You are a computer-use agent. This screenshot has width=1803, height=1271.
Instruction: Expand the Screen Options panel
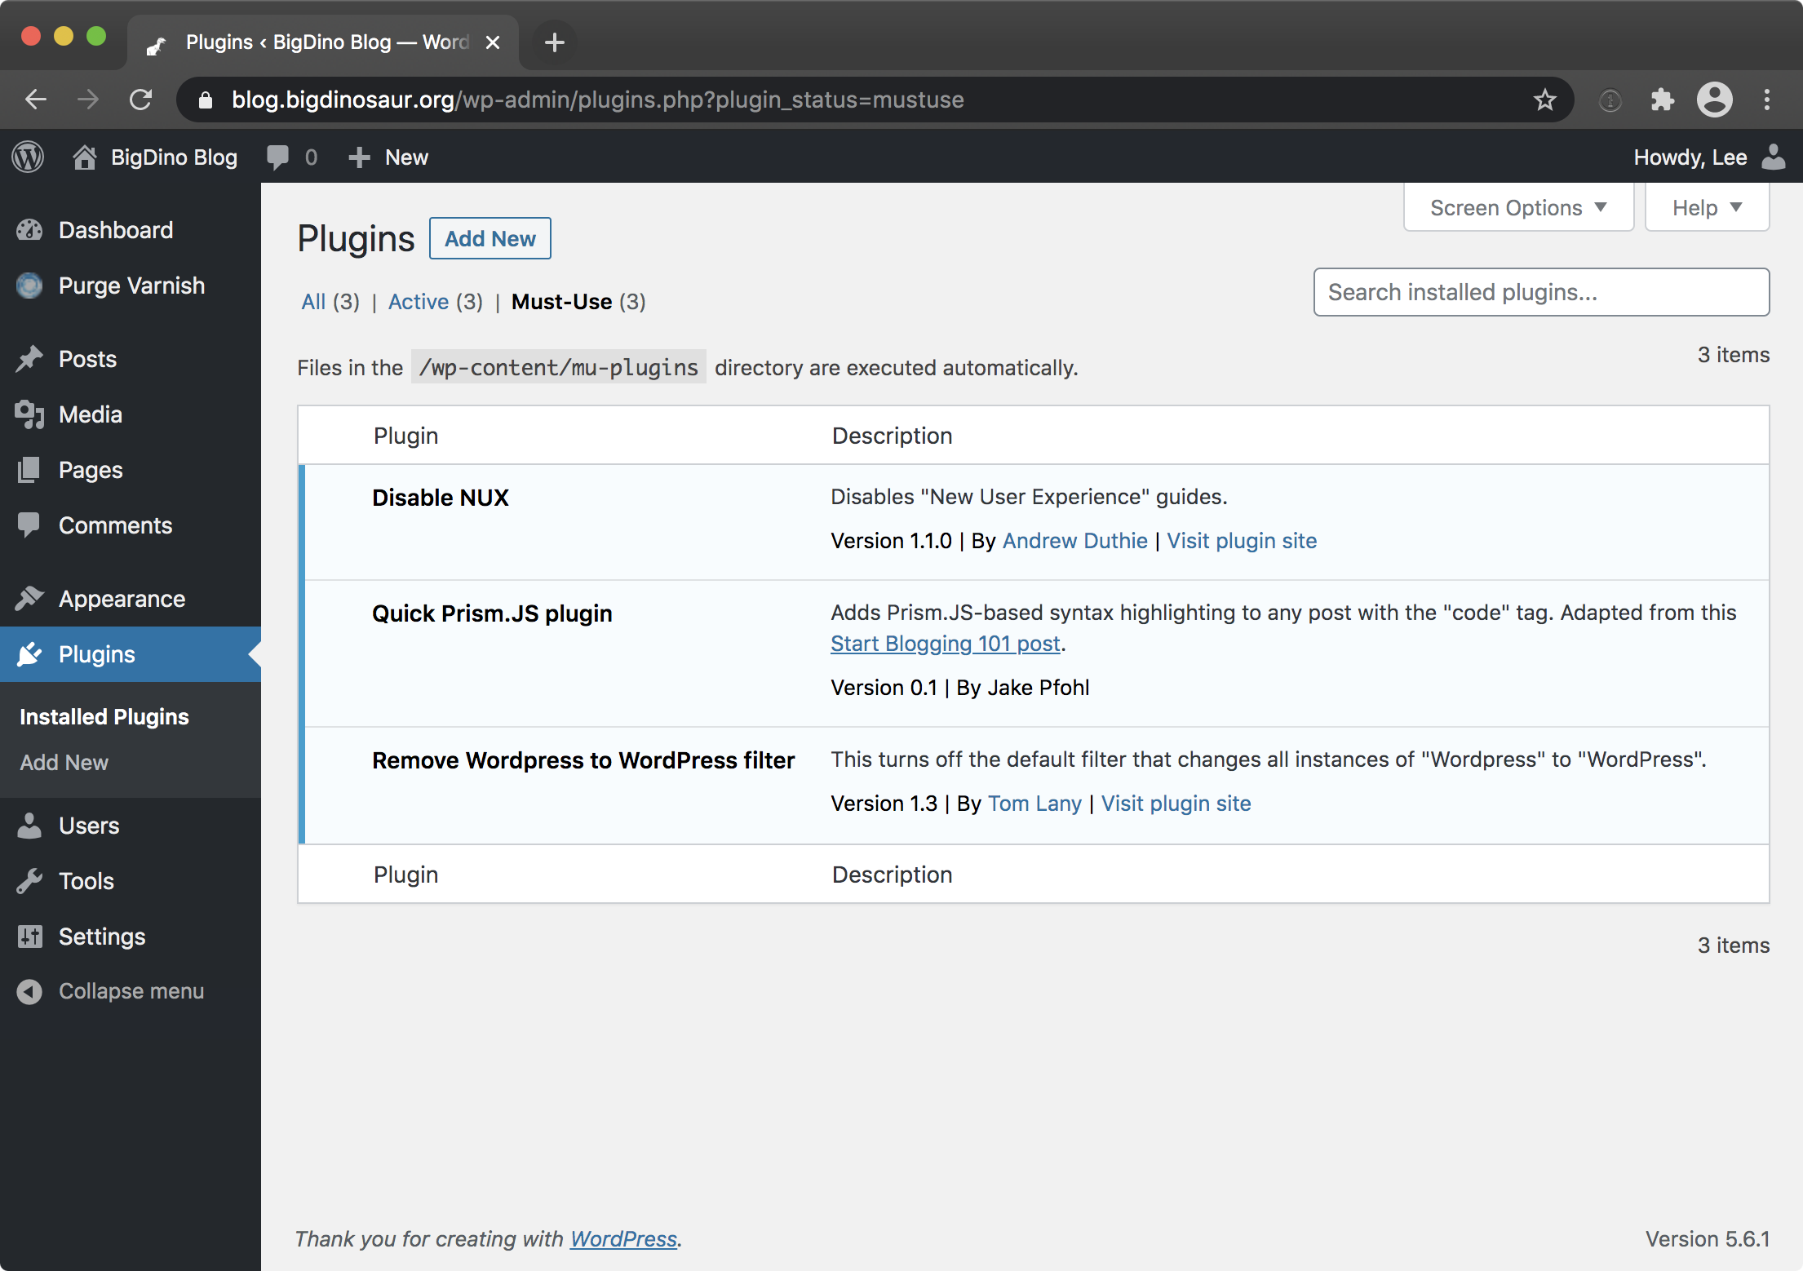click(x=1517, y=208)
